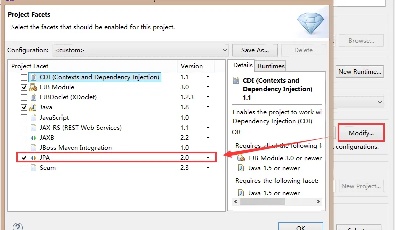Check the JAX-RS (REST Web Services) box
This screenshot has height=230, width=395.
pos(24,128)
